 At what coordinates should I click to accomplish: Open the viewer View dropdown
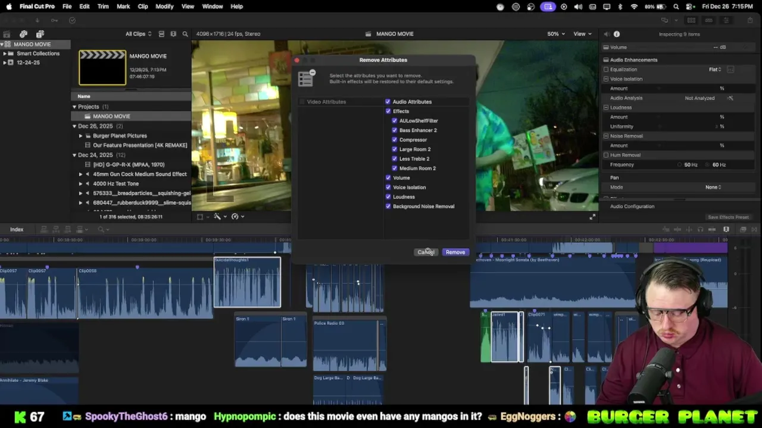click(581, 34)
